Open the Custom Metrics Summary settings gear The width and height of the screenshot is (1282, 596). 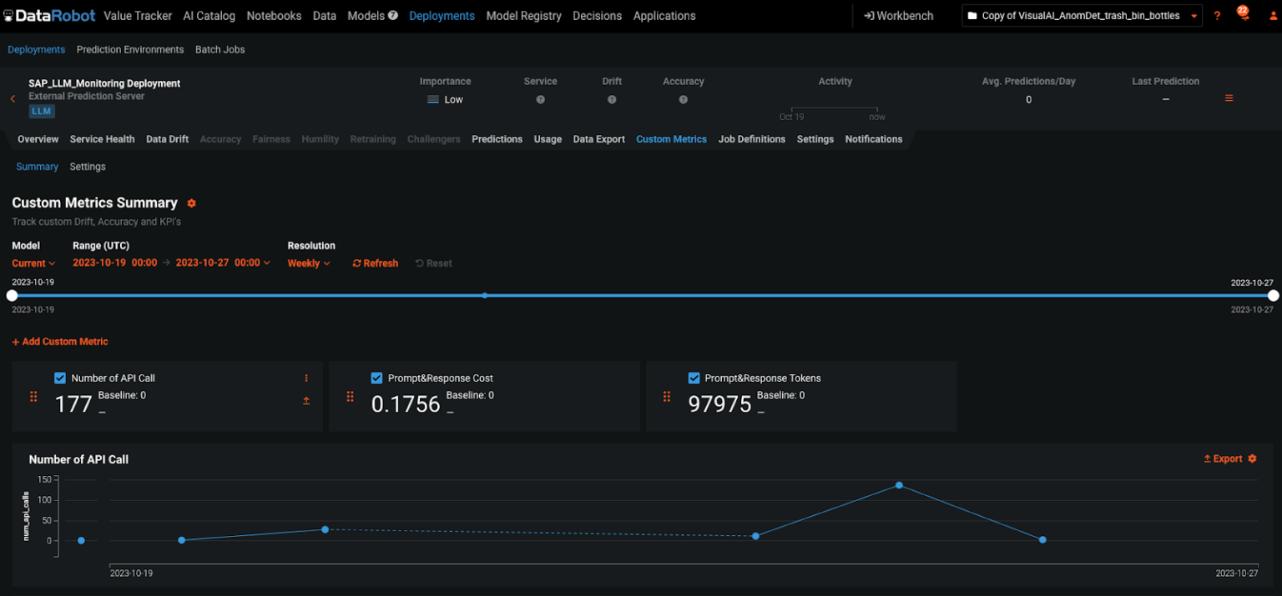[191, 203]
